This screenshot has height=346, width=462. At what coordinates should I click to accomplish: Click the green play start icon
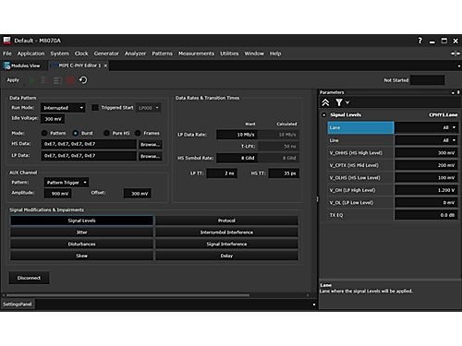32,80
